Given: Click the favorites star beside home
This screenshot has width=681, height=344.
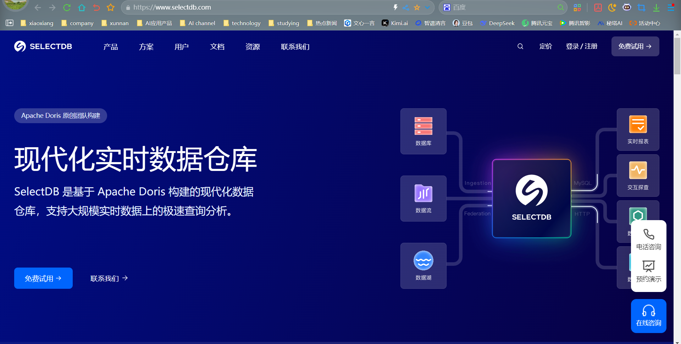Looking at the screenshot, I should coord(111,7).
